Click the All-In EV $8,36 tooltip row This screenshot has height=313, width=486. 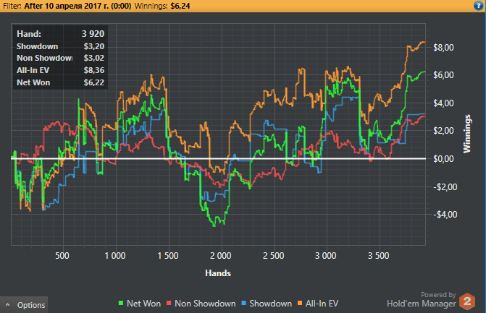(x=60, y=71)
